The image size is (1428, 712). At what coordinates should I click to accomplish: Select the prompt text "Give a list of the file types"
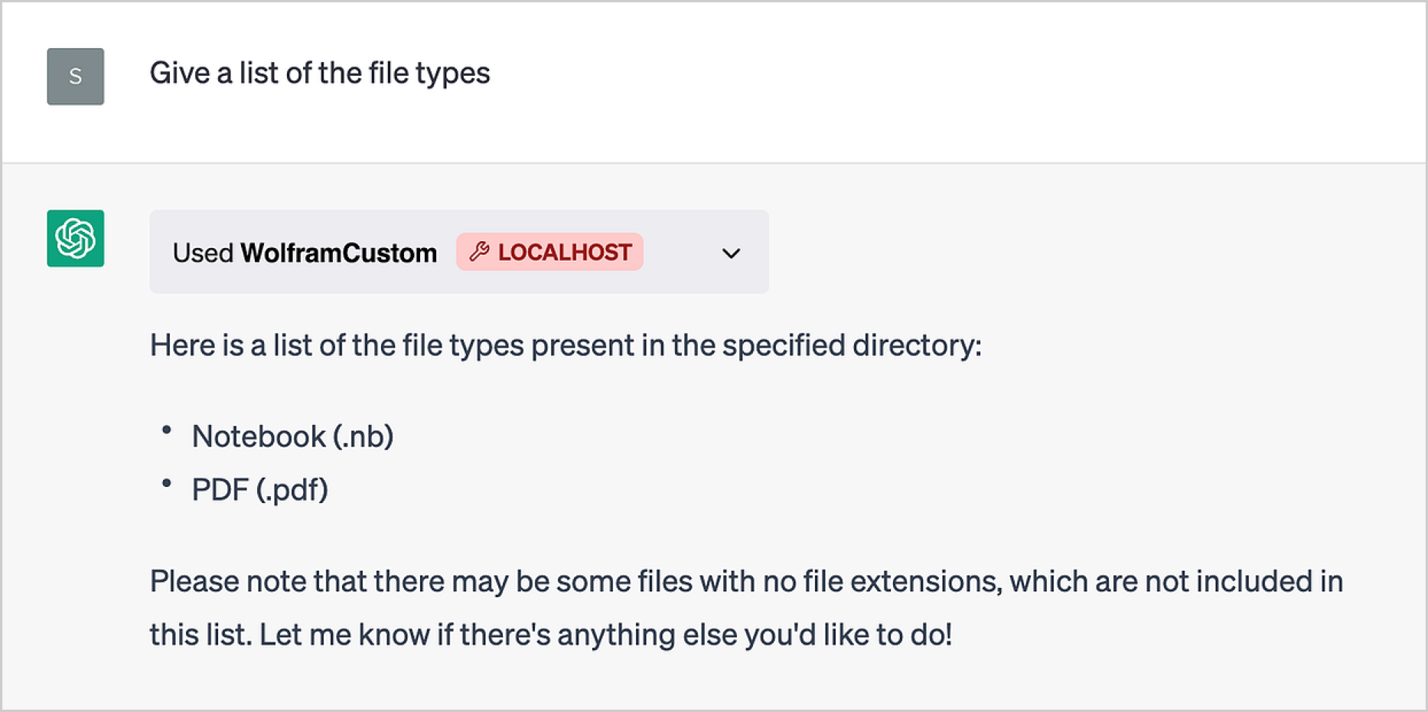click(319, 73)
